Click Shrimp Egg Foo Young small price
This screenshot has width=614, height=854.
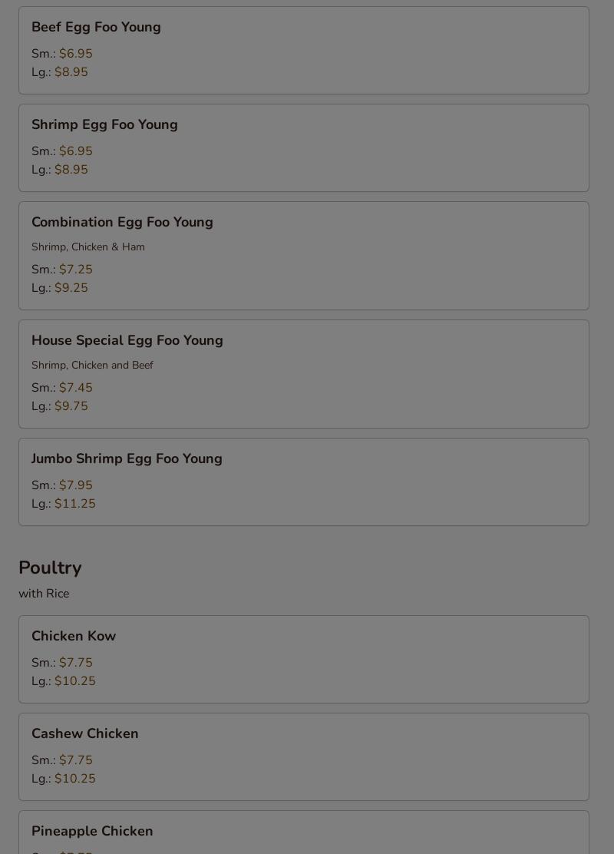coord(75,151)
